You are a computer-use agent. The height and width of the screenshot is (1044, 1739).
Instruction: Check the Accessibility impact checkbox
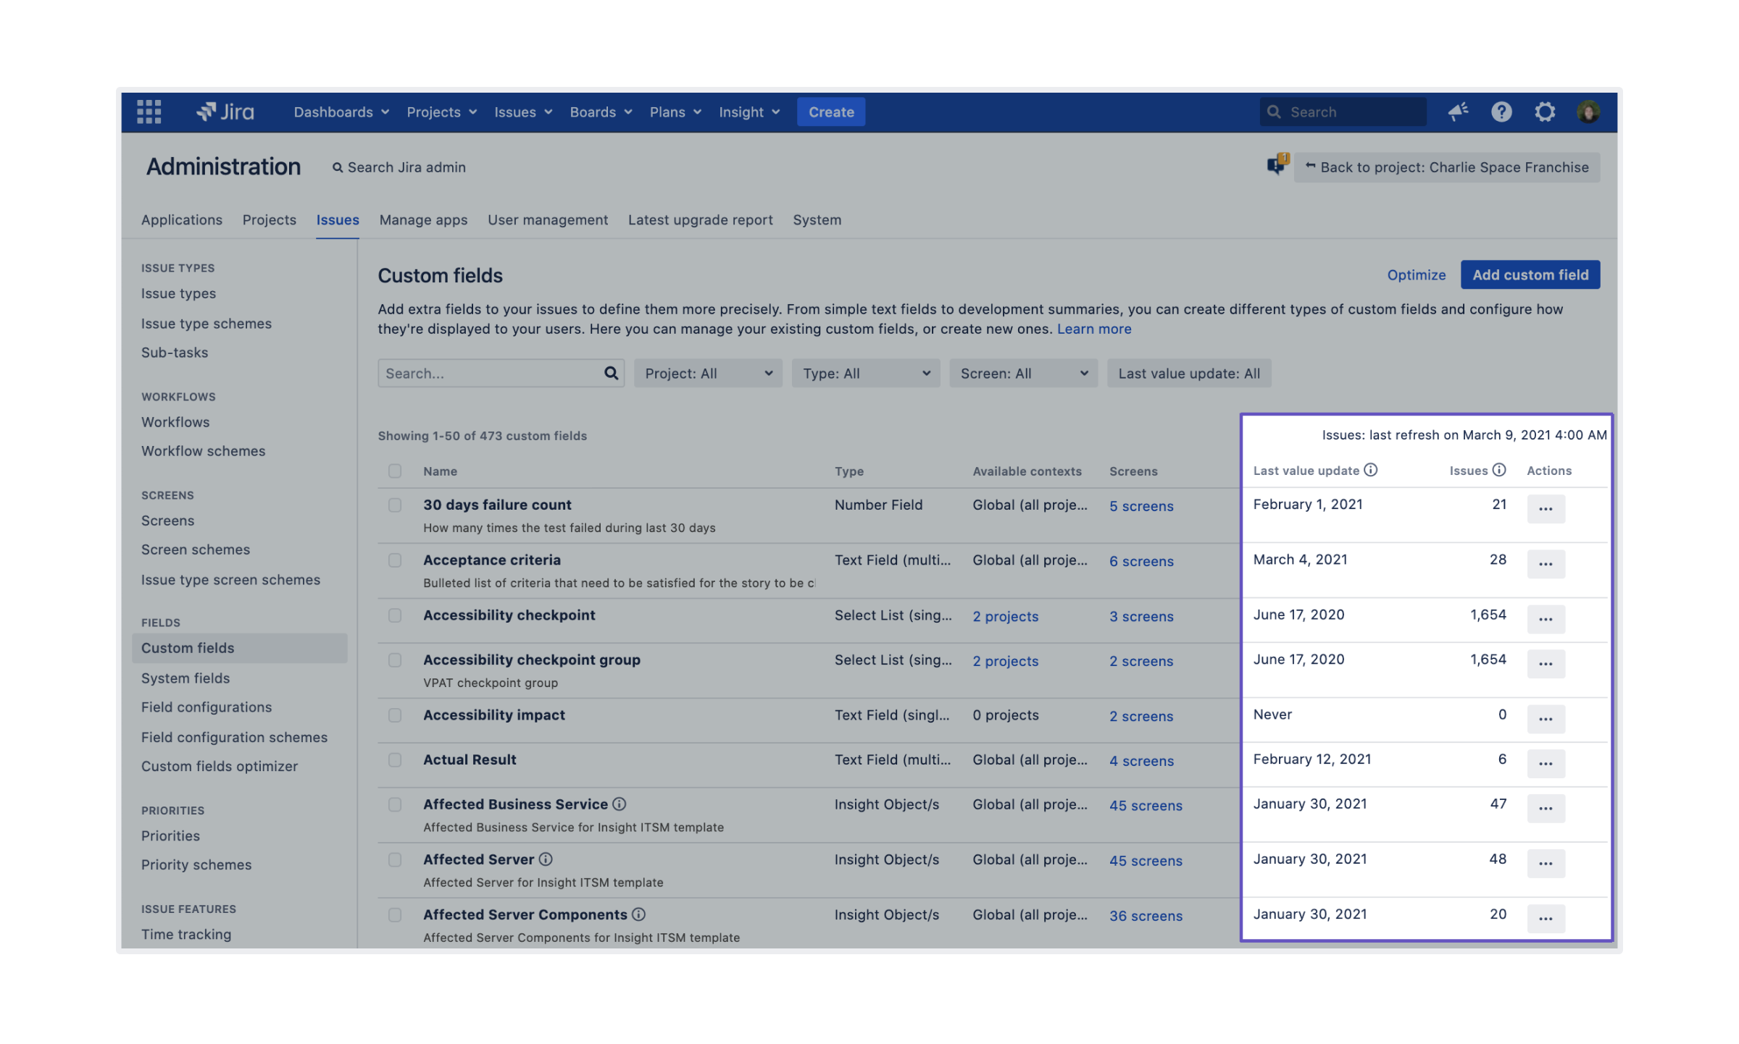[395, 715]
